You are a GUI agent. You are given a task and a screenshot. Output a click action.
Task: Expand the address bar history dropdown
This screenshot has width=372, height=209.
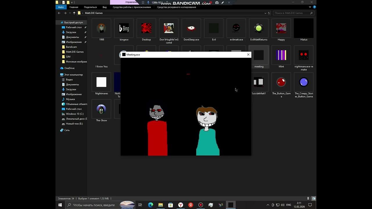(265, 13)
